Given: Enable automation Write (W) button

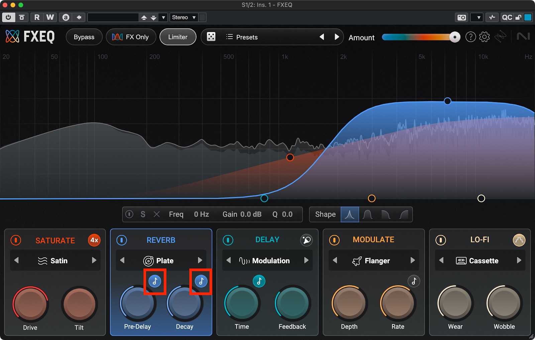Looking at the screenshot, I should [50, 17].
